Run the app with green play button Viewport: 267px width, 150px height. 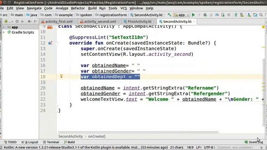point(193,15)
